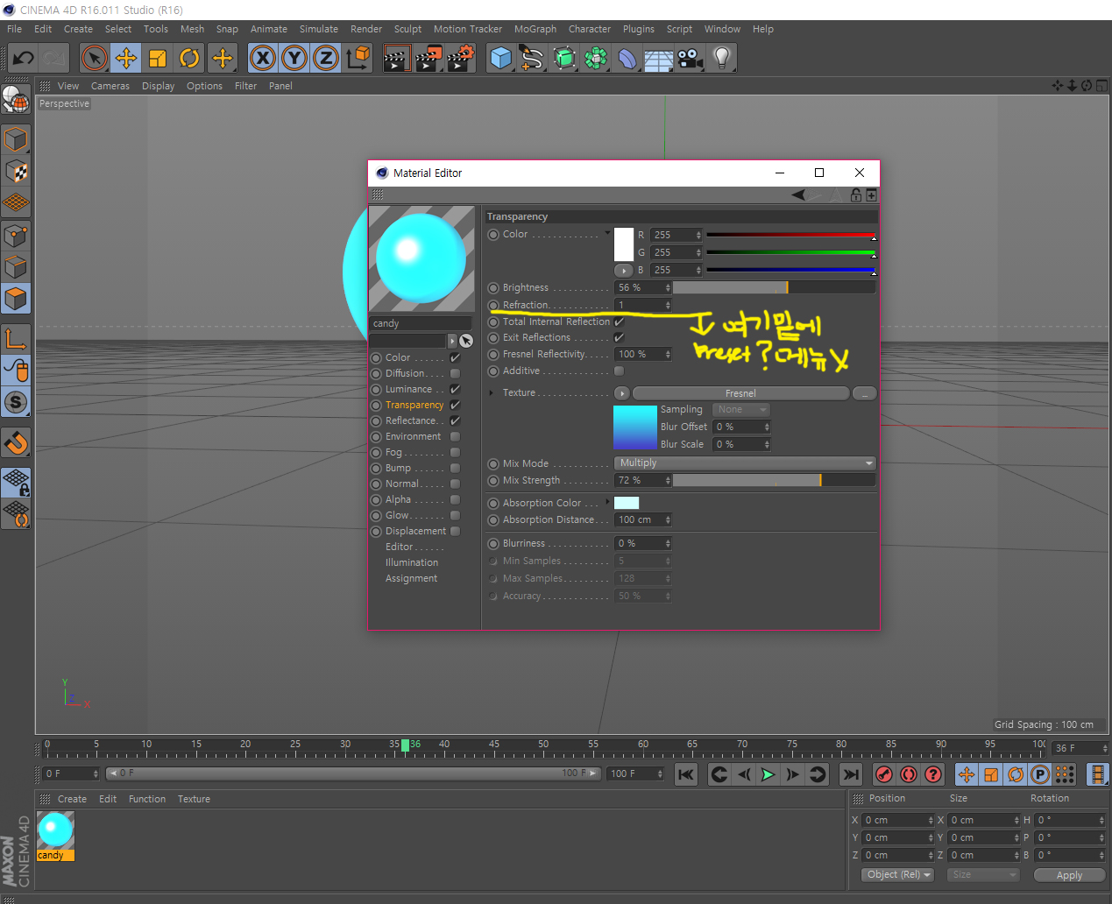Open viewport Cameras menu

(x=110, y=86)
